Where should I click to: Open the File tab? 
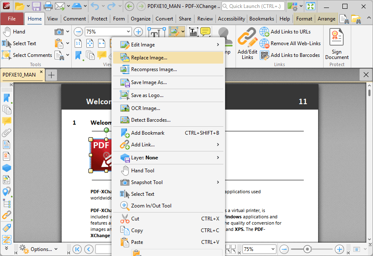tap(12, 19)
